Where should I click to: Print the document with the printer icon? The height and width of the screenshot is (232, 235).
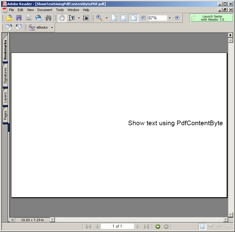[x=29, y=18]
